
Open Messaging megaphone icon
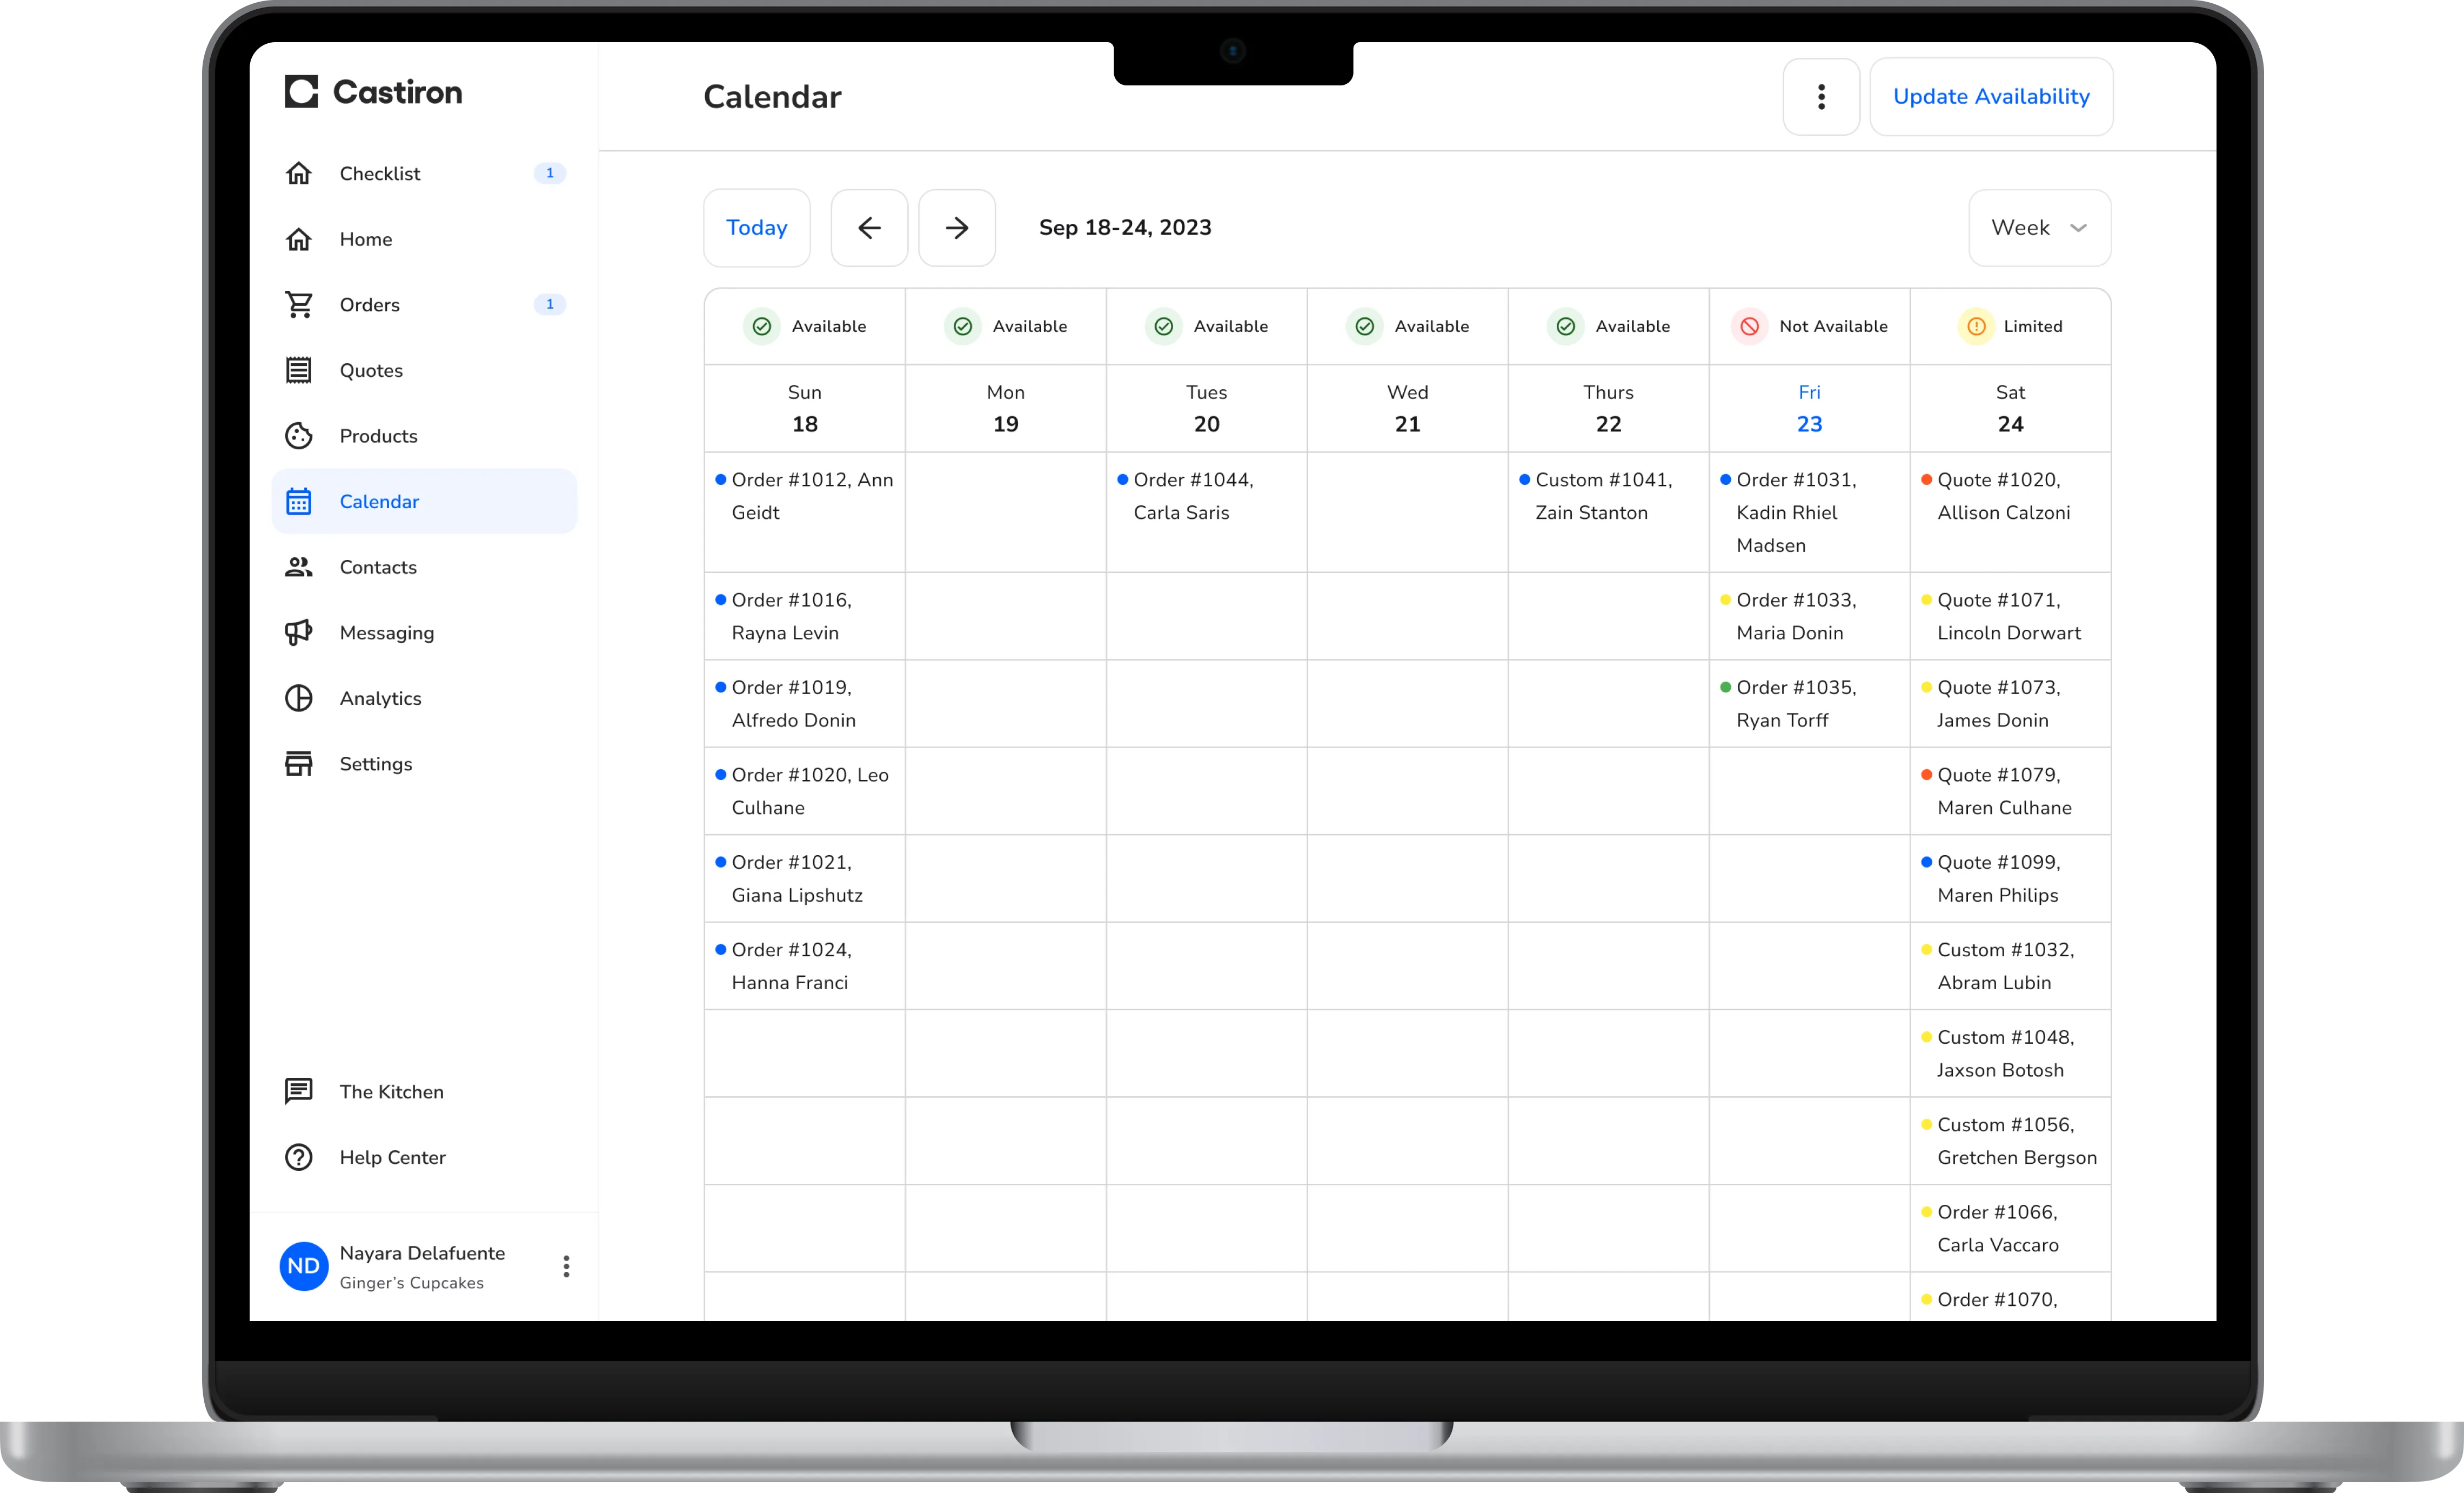coord(299,632)
